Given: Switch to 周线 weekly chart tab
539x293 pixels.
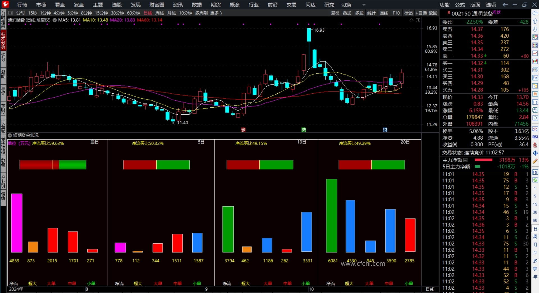Looking at the screenshot, I should point(159,13).
